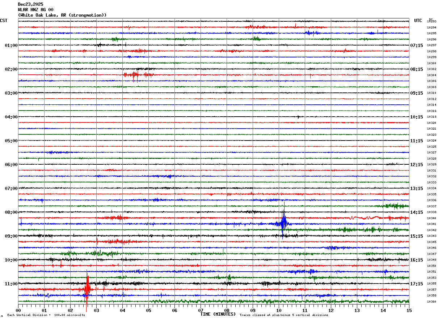Select the 05:00 CST time label
The width and height of the screenshot is (438, 320).
[11, 141]
